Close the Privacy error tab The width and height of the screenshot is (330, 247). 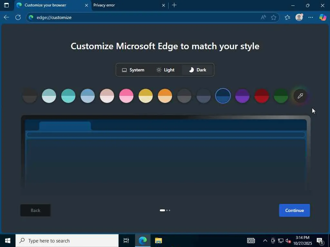pos(163,5)
